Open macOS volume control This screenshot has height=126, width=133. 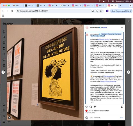104,1
